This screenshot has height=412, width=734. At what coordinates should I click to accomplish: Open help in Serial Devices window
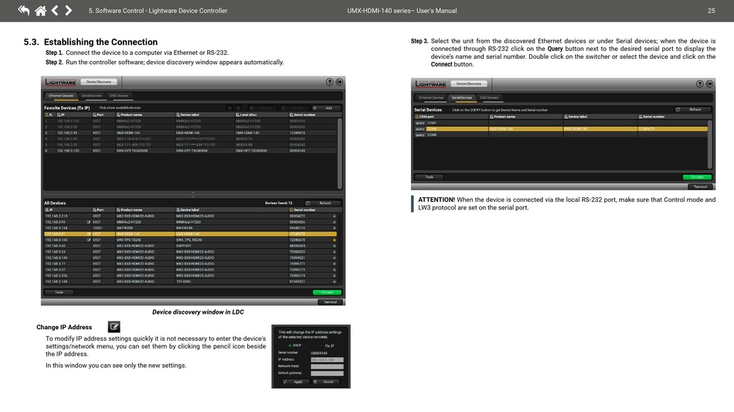pos(699,83)
